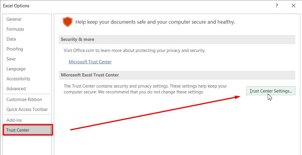Click the Microsoft Excel Trust Center heading
The width and height of the screenshot is (302, 155).
point(90,75)
